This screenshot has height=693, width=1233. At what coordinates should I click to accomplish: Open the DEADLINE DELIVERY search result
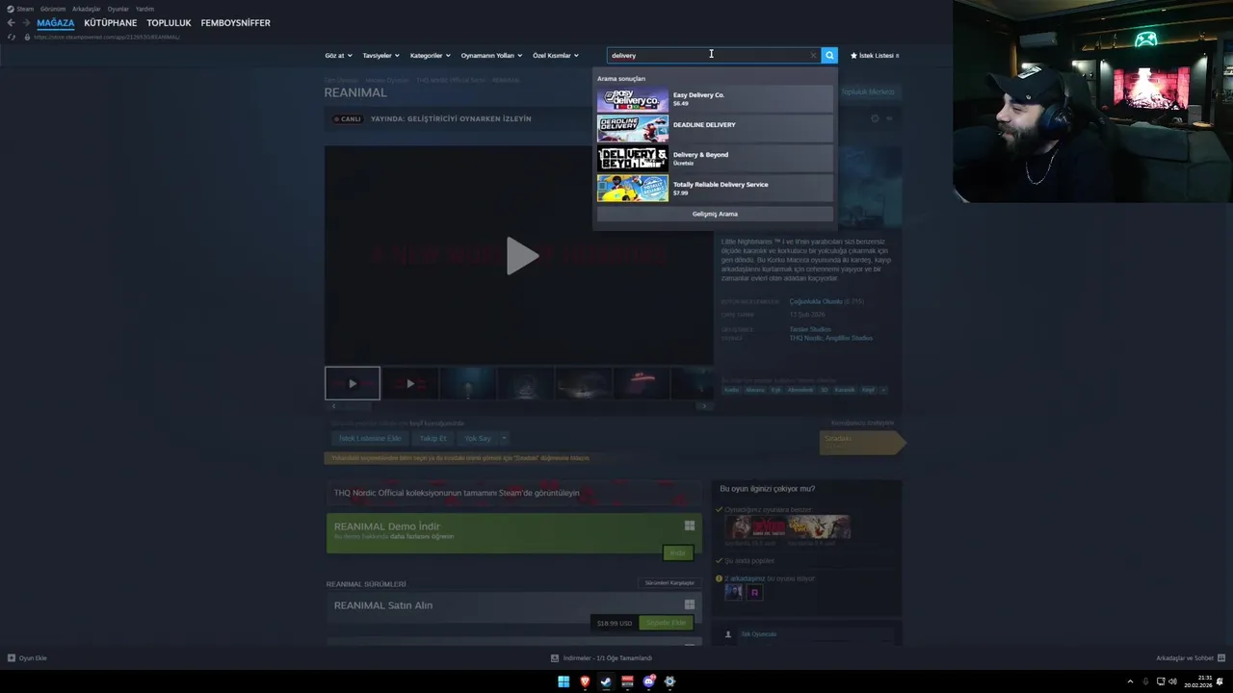point(715,129)
